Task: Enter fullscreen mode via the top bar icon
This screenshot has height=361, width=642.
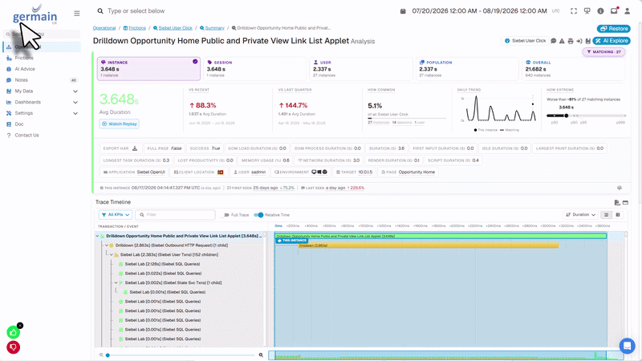Action: click(x=574, y=11)
